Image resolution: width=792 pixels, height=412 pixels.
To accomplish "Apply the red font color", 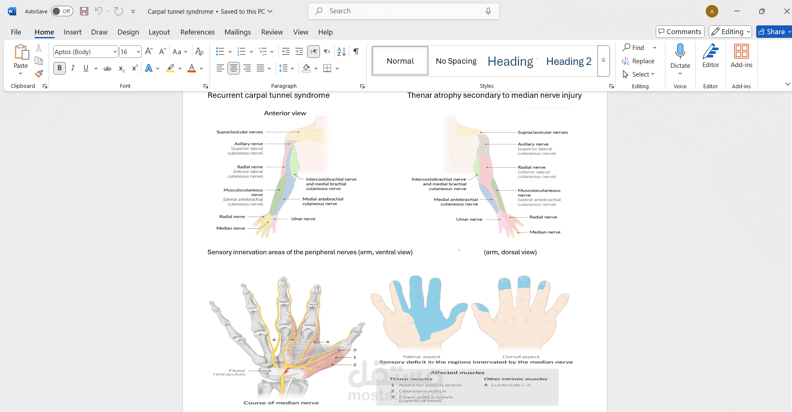I will [x=192, y=68].
